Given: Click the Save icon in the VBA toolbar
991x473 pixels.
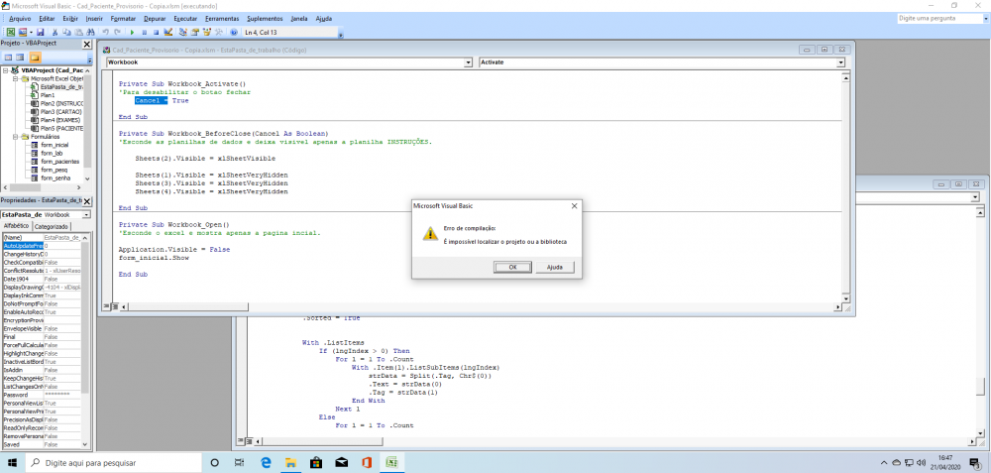Looking at the screenshot, I should click(41, 32).
